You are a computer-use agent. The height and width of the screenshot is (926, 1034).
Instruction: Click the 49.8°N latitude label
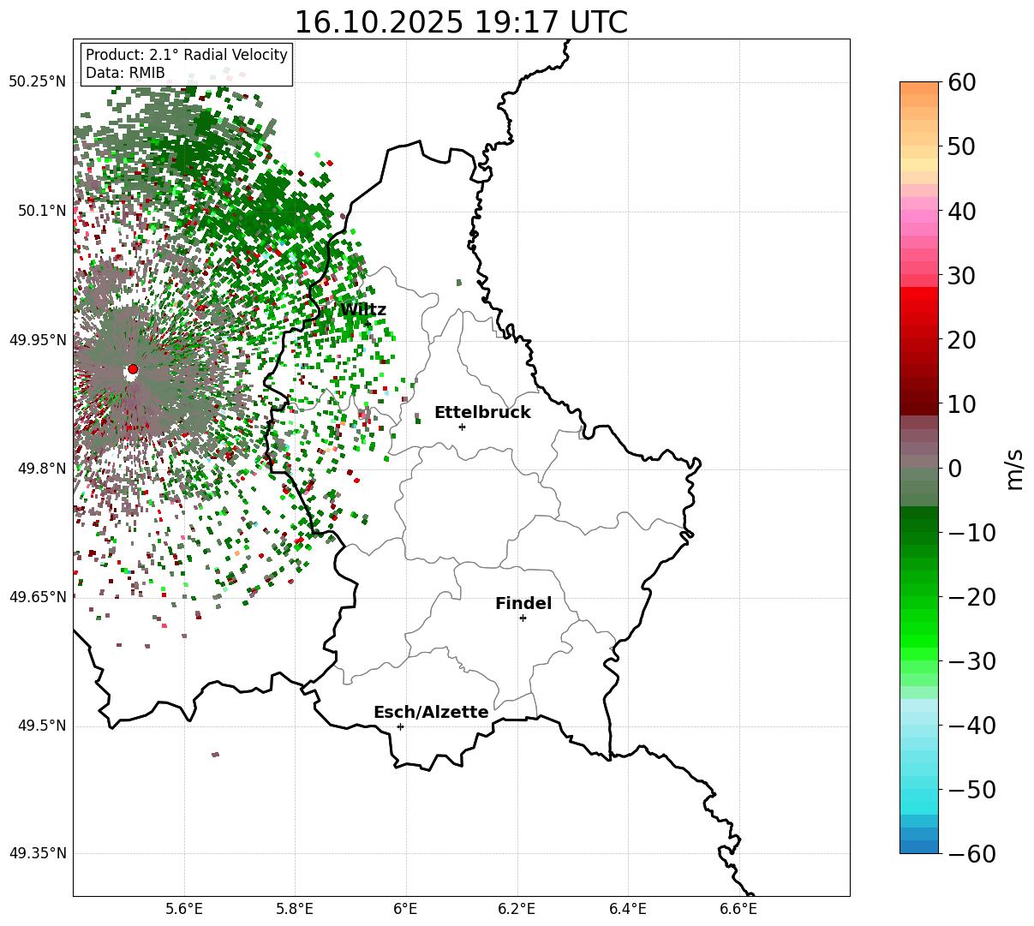pos(41,469)
